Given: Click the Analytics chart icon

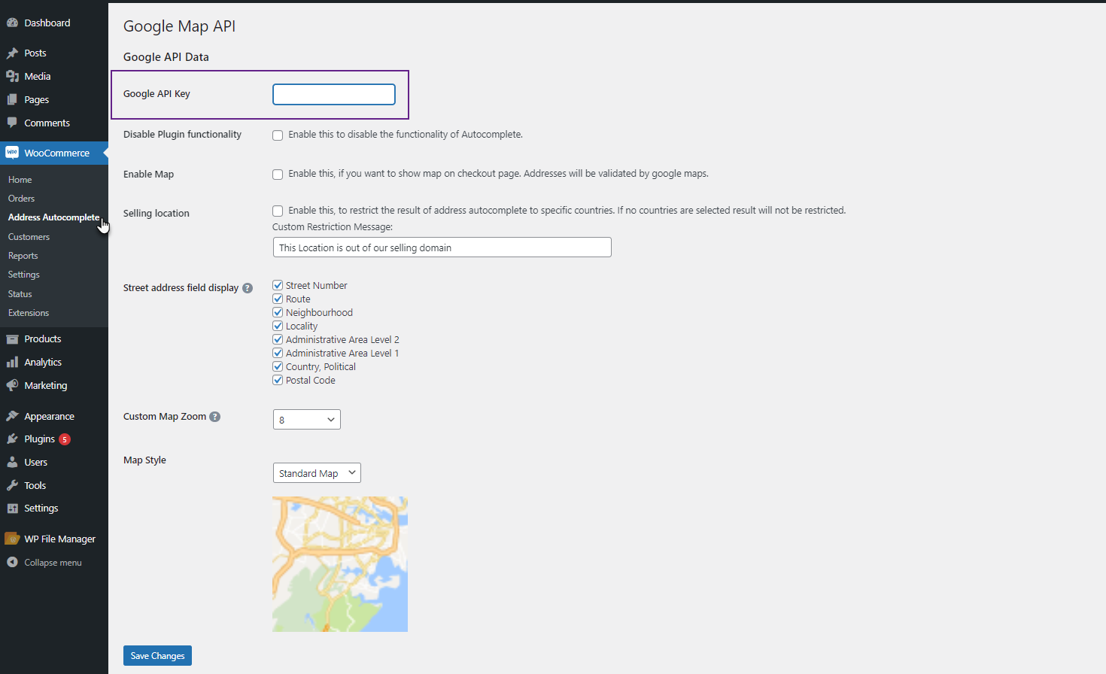Looking at the screenshot, I should (x=13, y=361).
